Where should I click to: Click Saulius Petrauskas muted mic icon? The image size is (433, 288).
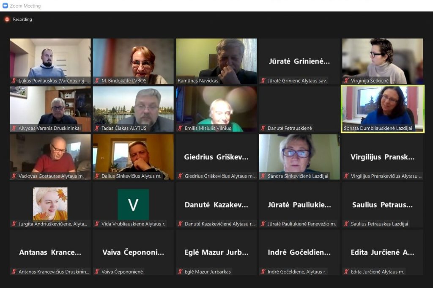click(x=346, y=224)
